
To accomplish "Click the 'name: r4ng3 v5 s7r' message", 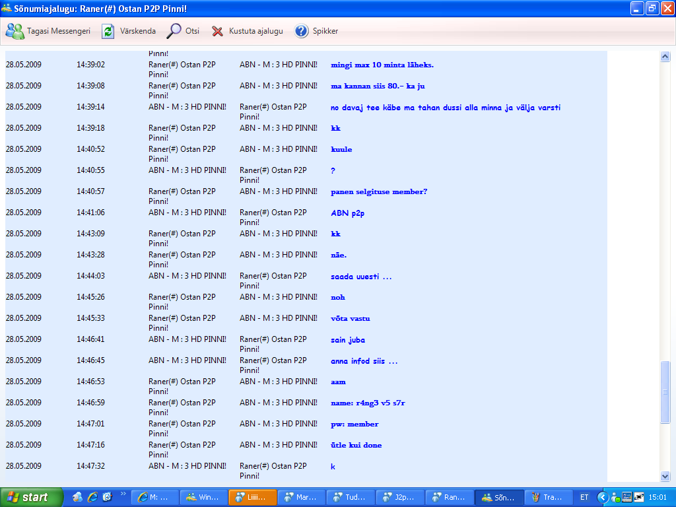I will coord(368,403).
